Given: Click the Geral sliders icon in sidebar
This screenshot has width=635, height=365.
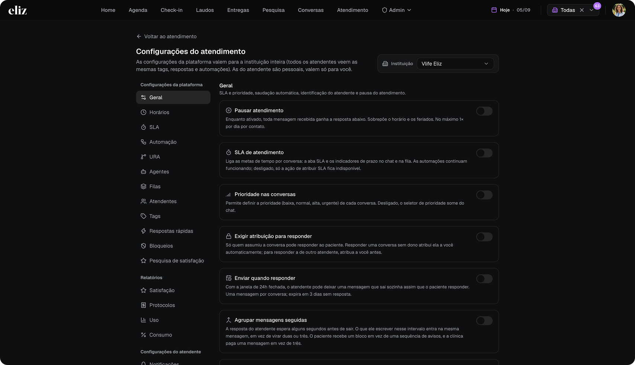Looking at the screenshot, I should coord(144,98).
